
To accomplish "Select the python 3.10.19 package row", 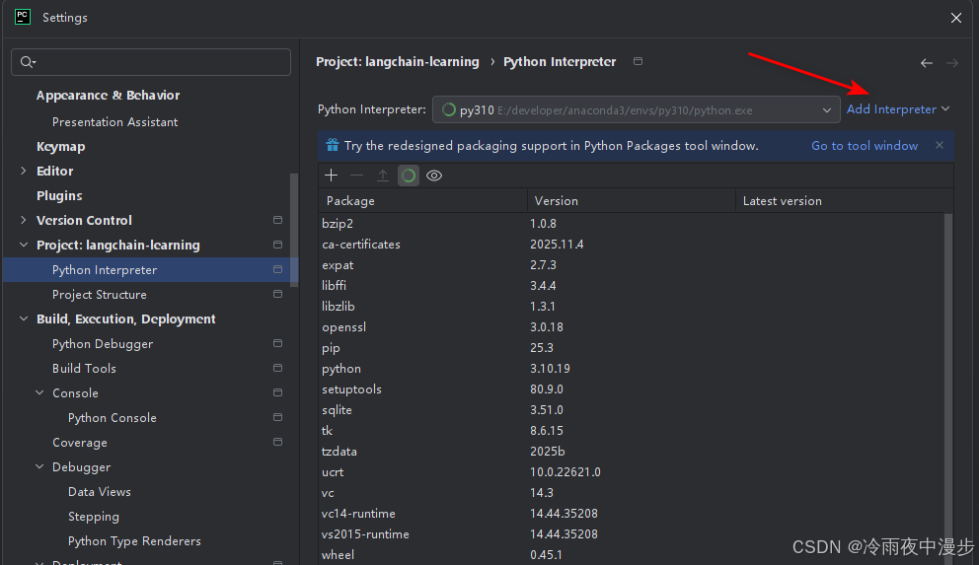I will [x=632, y=369].
